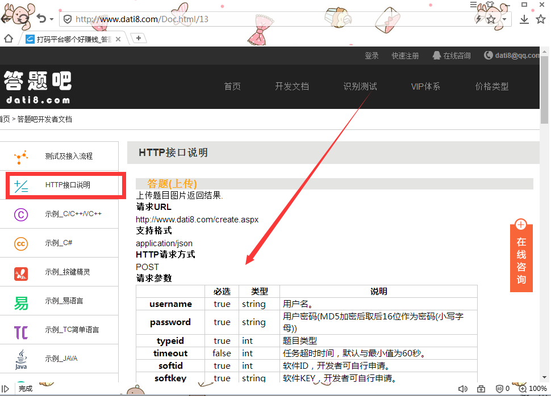Click the lightning speed mode icon
551x396 pixels.
point(479,19)
